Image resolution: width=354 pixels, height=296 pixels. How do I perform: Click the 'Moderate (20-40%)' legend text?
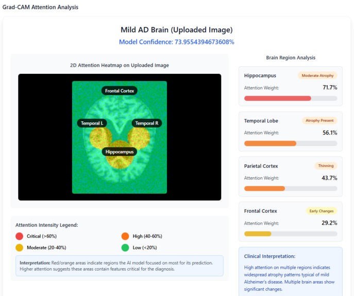[x=46, y=247]
